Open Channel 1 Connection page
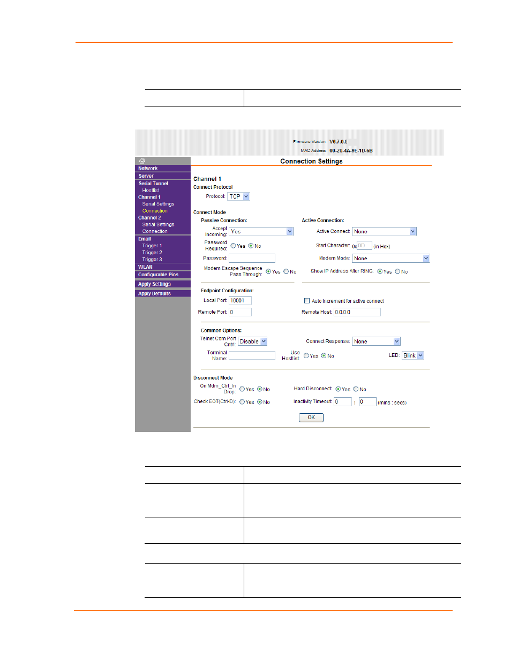511x661 pixels. 155,211
